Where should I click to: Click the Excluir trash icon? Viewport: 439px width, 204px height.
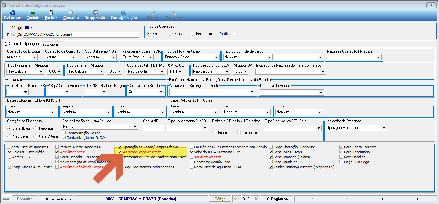click(51, 13)
